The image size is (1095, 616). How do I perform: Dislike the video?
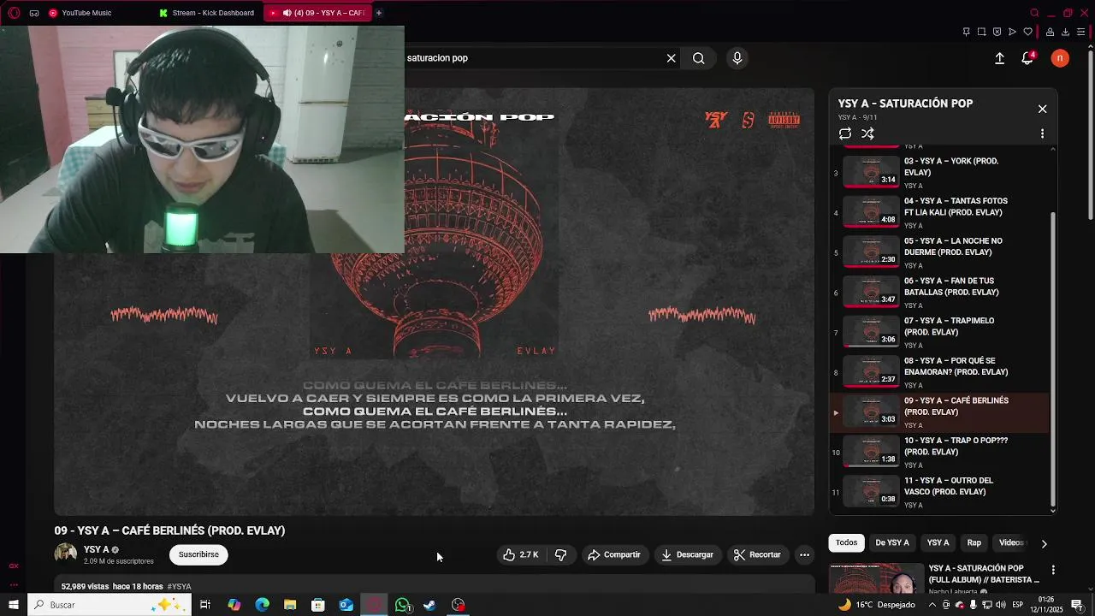[560, 554]
